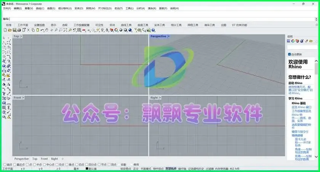Open the Layers icon in toolbar

[x=112, y=30]
